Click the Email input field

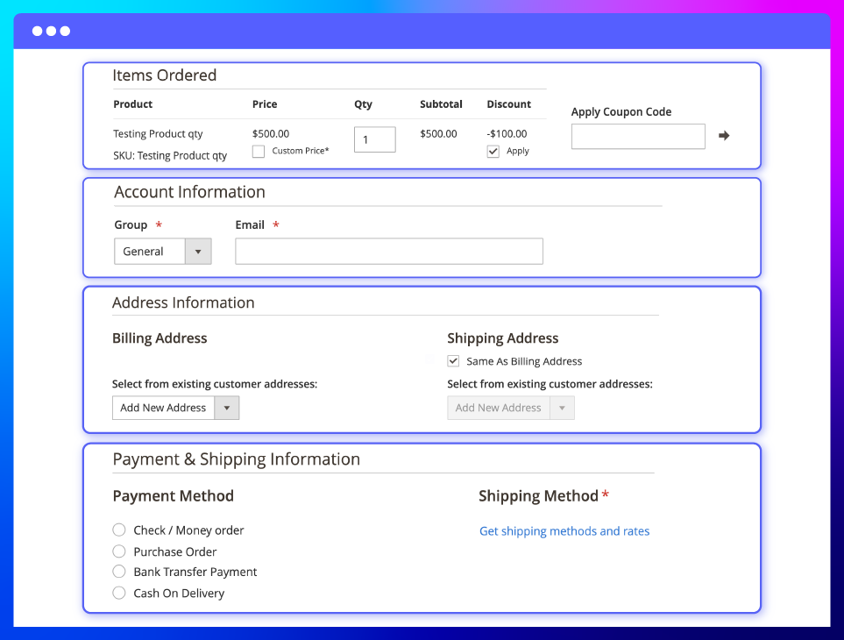tap(388, 252)
